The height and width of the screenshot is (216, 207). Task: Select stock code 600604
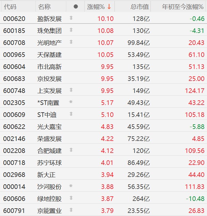pyautogui.click(x=14, y=67)
